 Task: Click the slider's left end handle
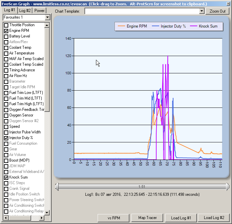tap(57, 187)
